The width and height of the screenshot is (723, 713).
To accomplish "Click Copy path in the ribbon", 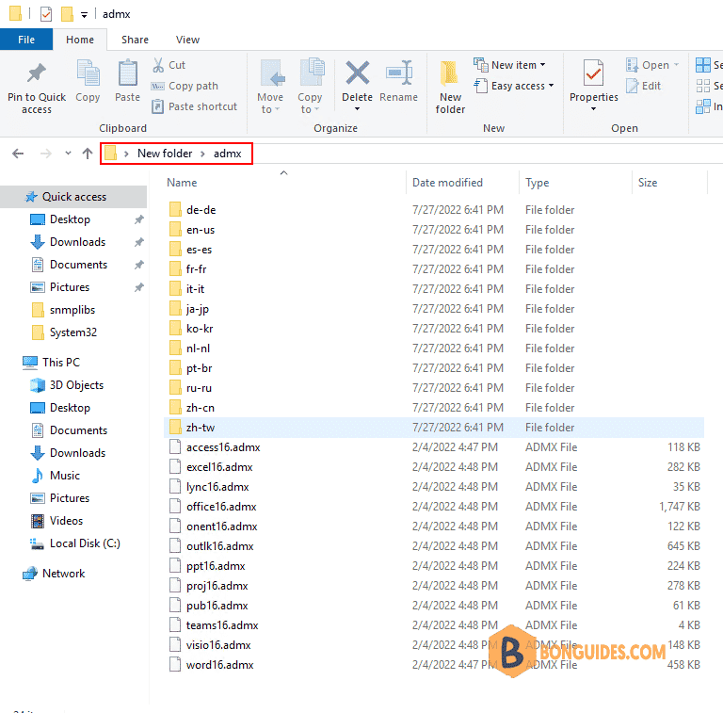I will [x=185, y=86].
